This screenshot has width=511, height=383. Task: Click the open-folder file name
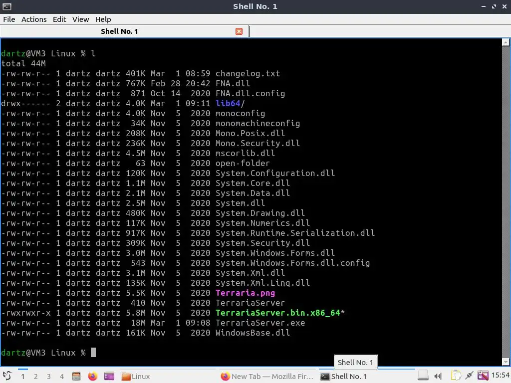[243, 164]
